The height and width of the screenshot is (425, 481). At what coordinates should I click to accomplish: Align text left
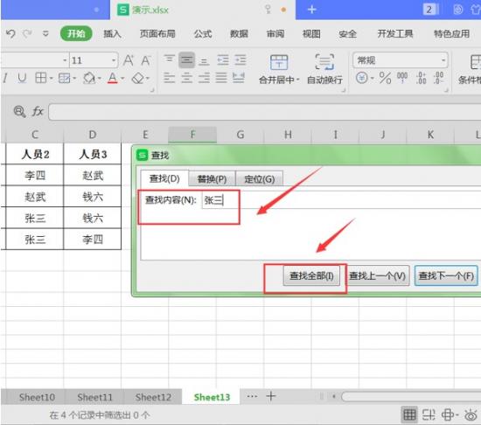tap(169, 78)
